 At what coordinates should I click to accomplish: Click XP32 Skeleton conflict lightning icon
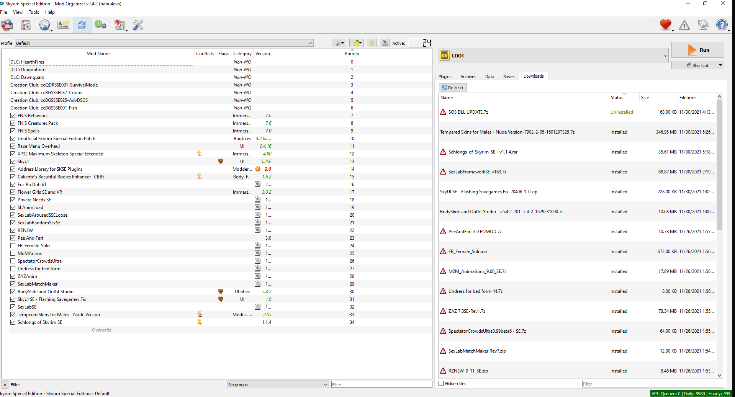click(x=200, y=154)
